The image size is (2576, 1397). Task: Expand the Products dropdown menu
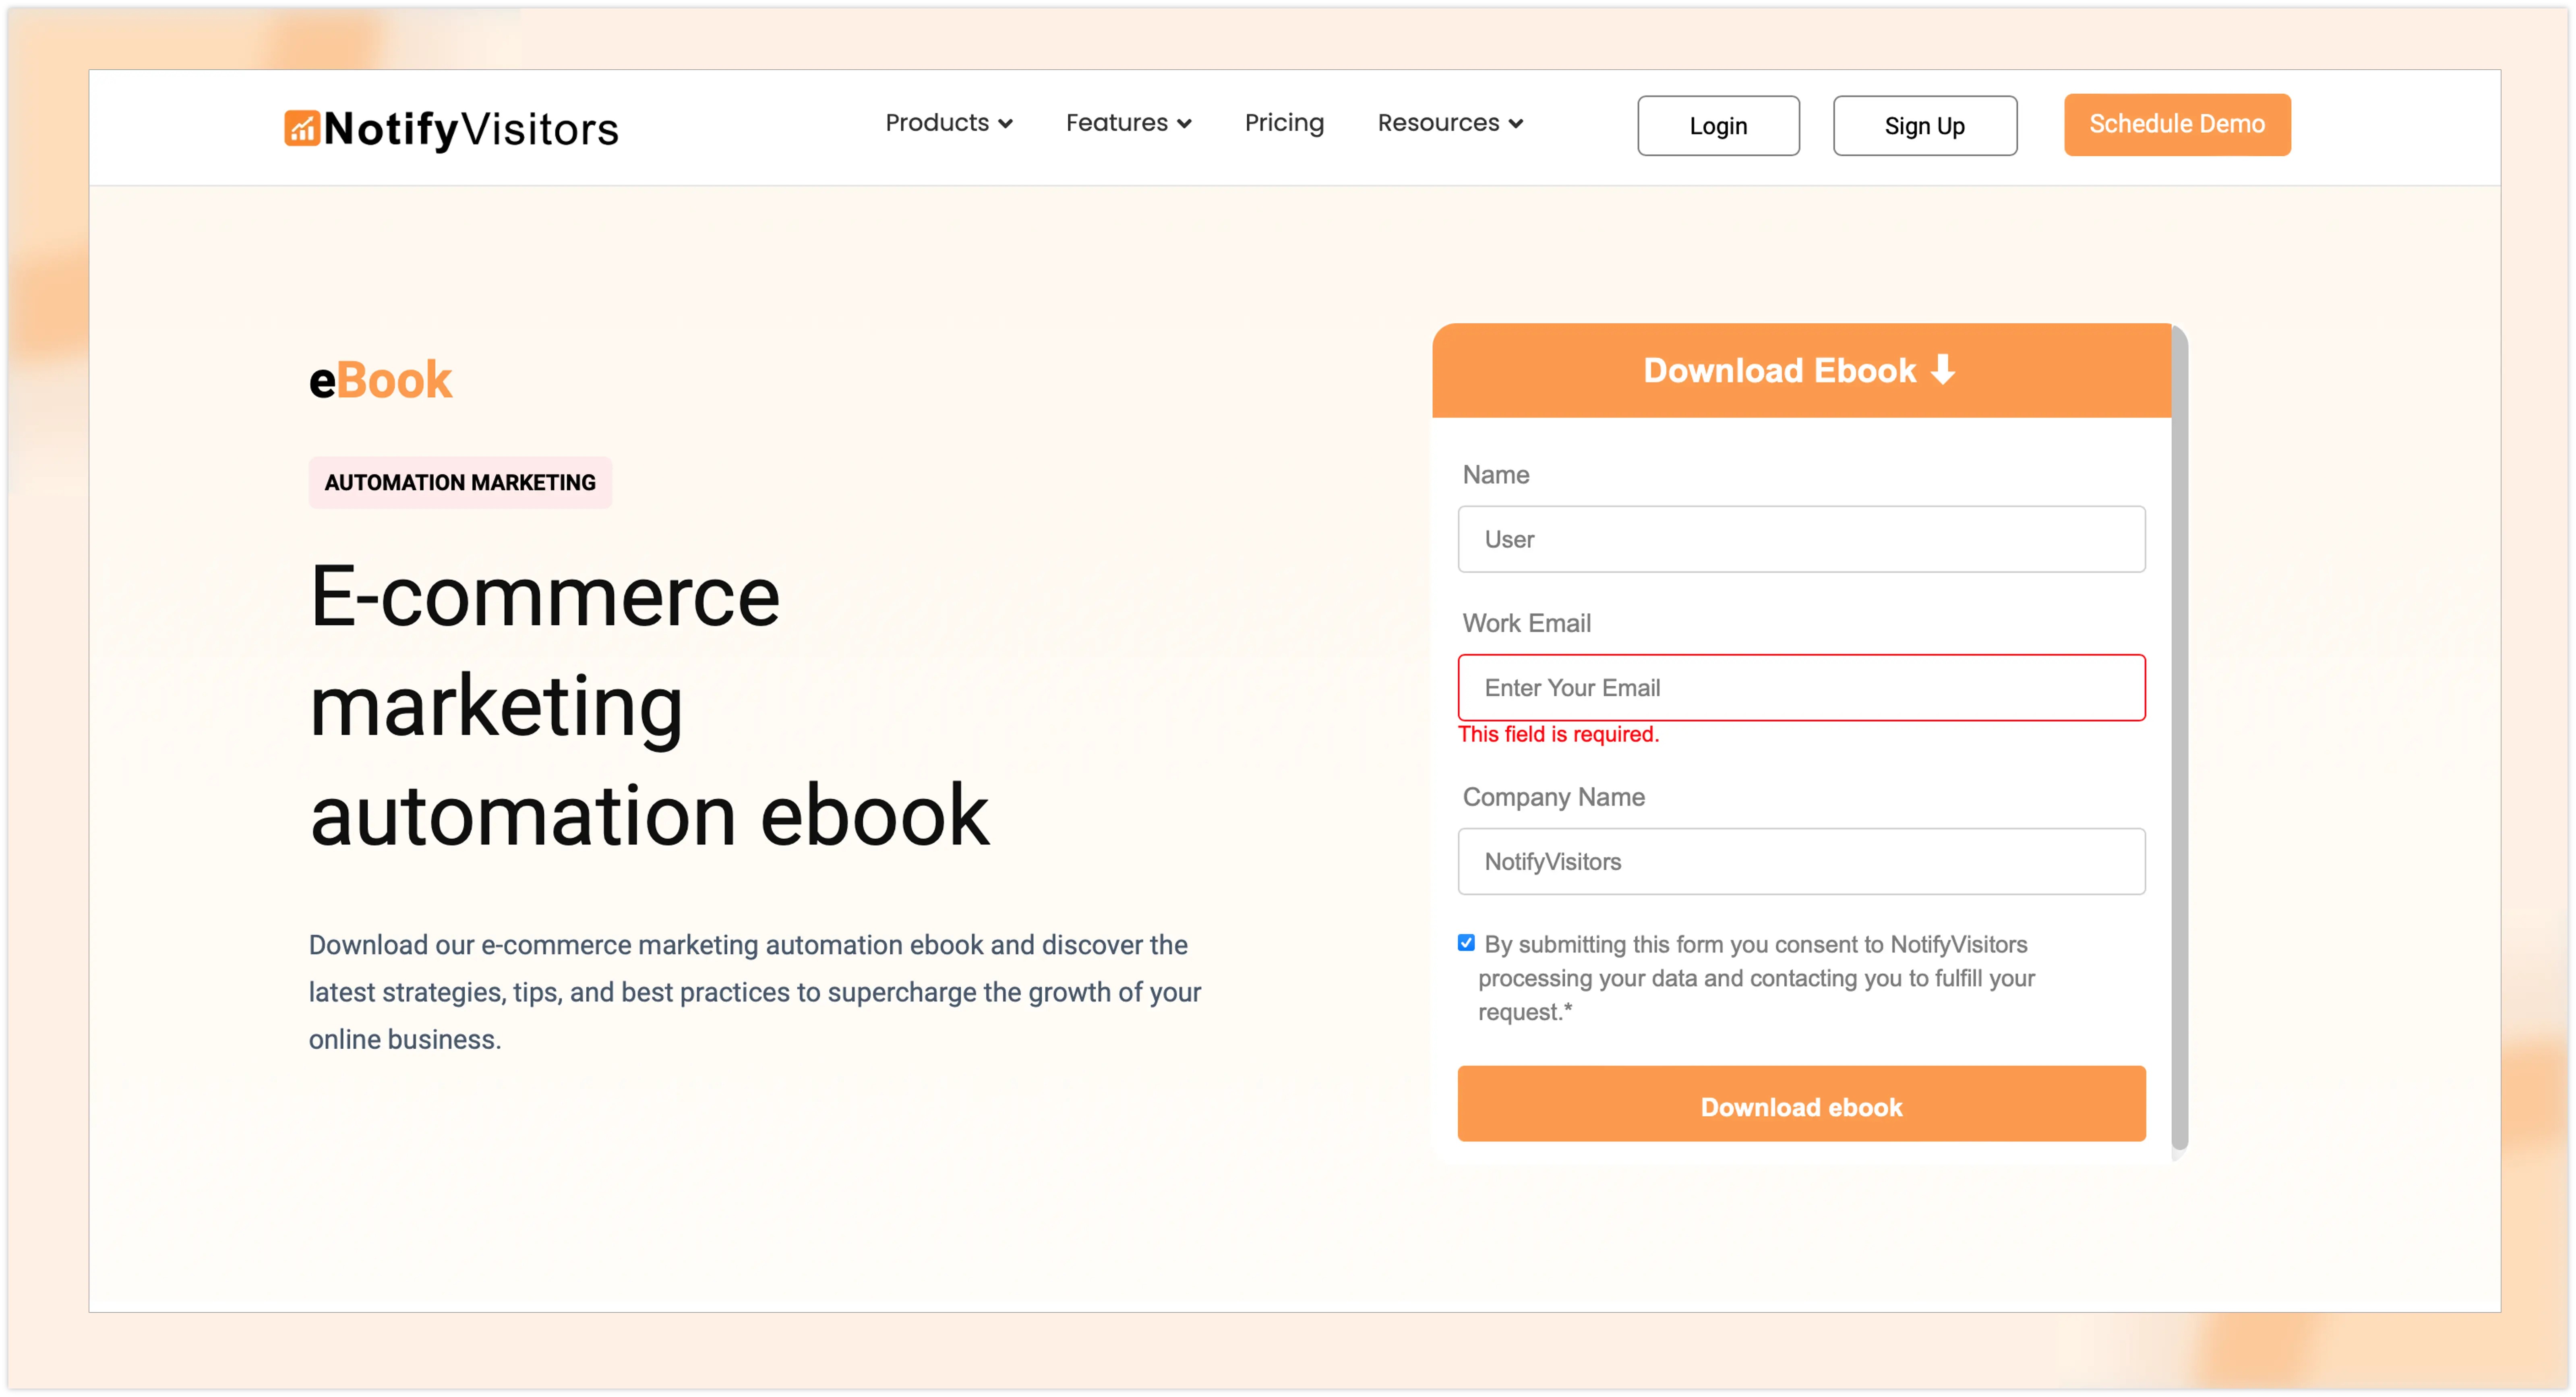click(937, 123)
